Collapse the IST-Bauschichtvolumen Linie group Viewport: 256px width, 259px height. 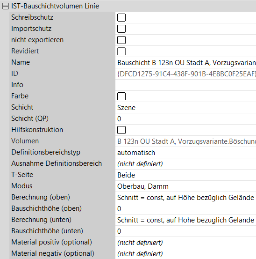pos(6,6)
